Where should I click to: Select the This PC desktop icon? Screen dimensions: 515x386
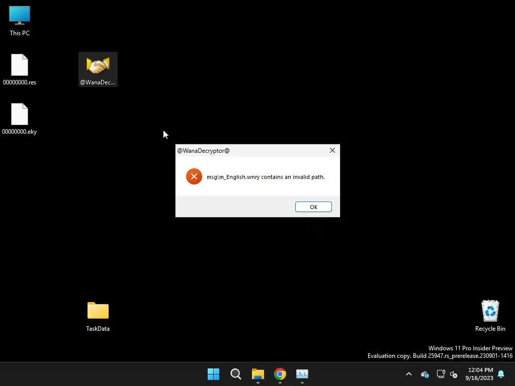20,16
